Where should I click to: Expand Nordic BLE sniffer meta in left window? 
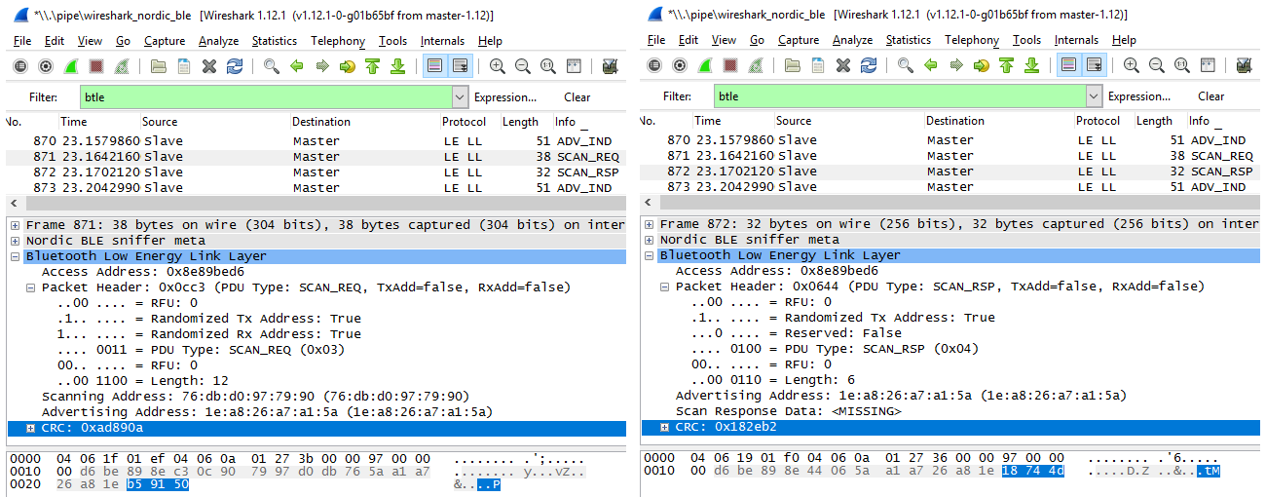pos(16,241)
